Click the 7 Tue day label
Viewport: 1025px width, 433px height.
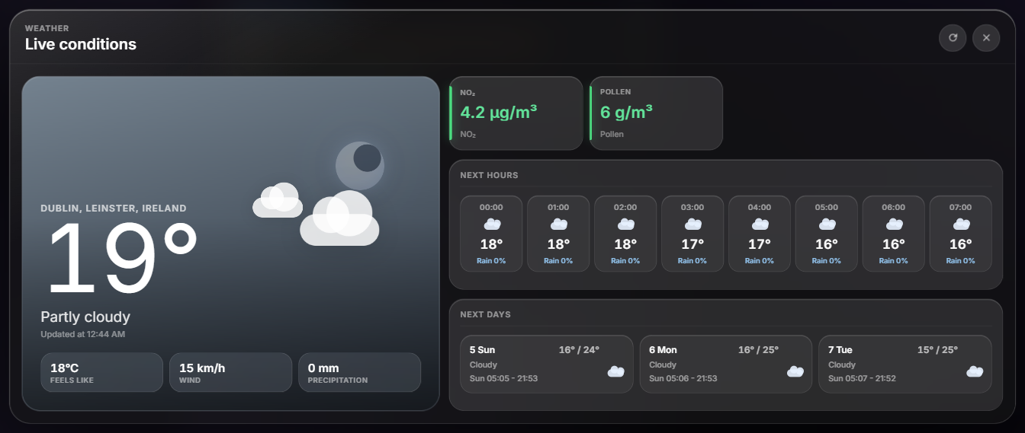click(x=840, y=350)
